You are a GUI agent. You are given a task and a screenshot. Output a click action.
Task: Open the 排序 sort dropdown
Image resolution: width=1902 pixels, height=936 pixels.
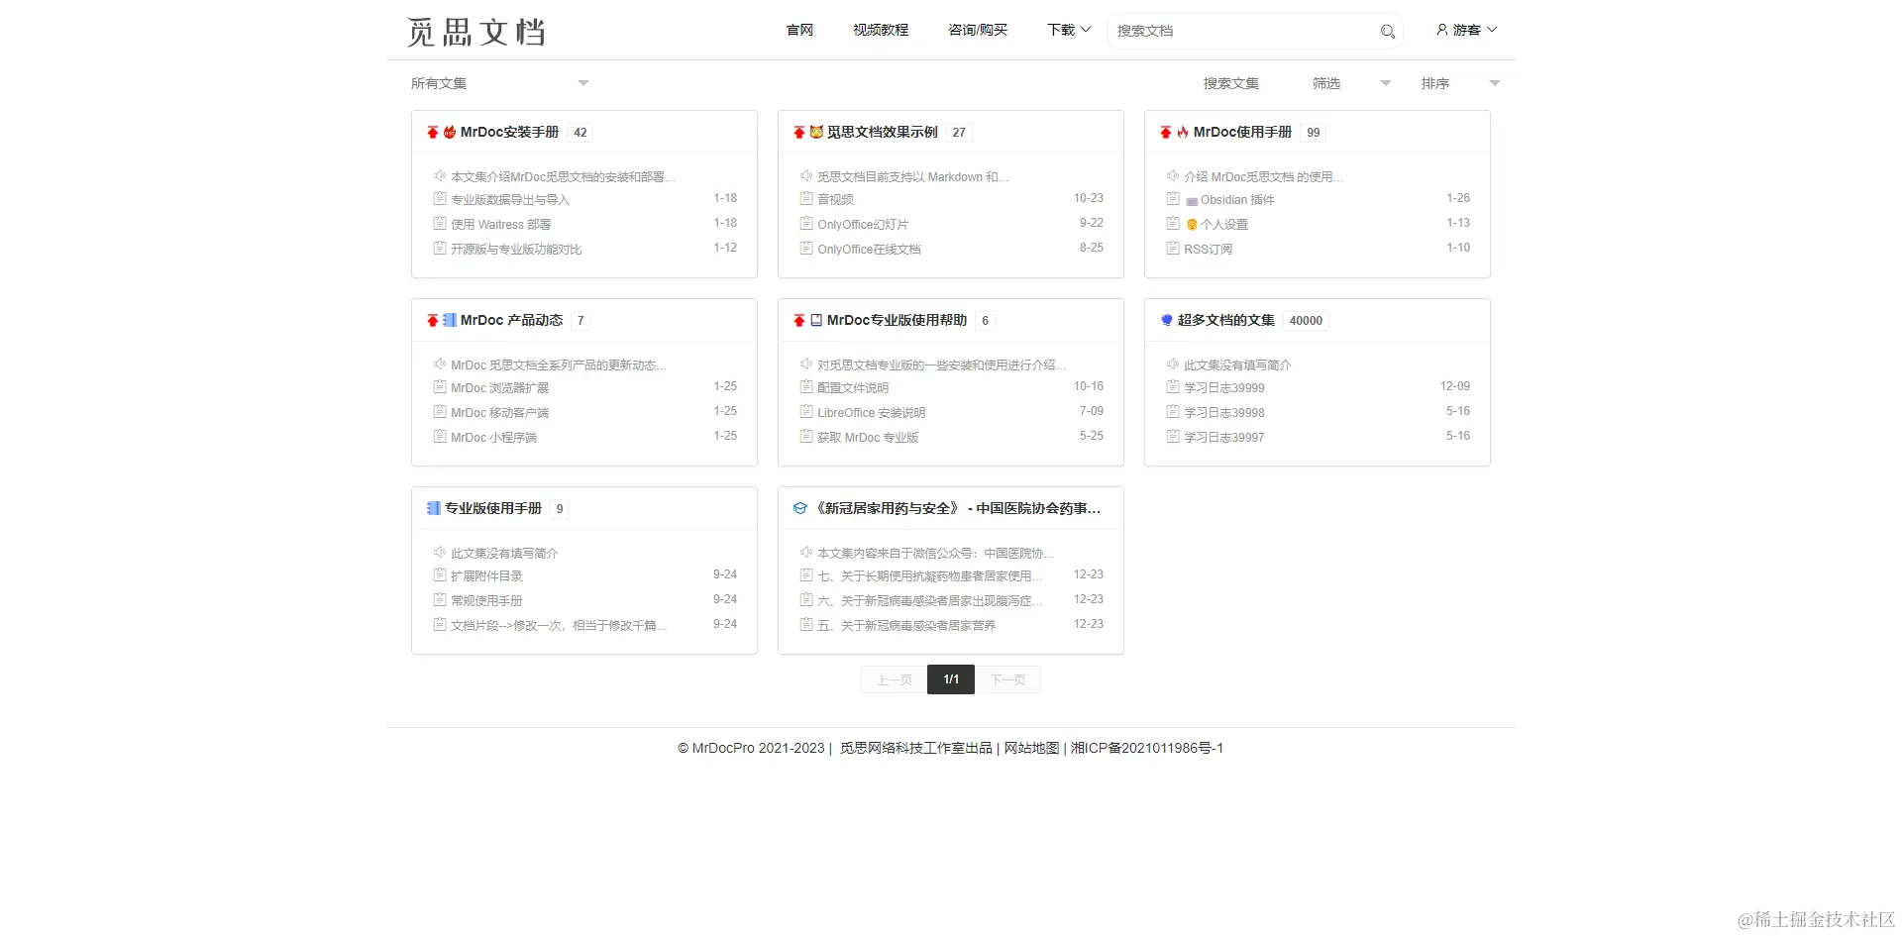click(1461, 83)
